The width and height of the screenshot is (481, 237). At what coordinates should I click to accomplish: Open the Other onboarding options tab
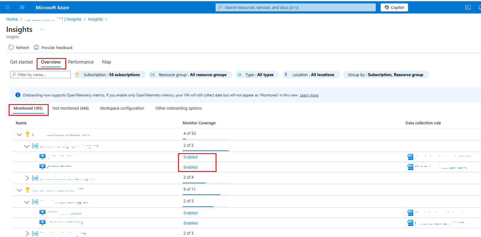point(179,108)
